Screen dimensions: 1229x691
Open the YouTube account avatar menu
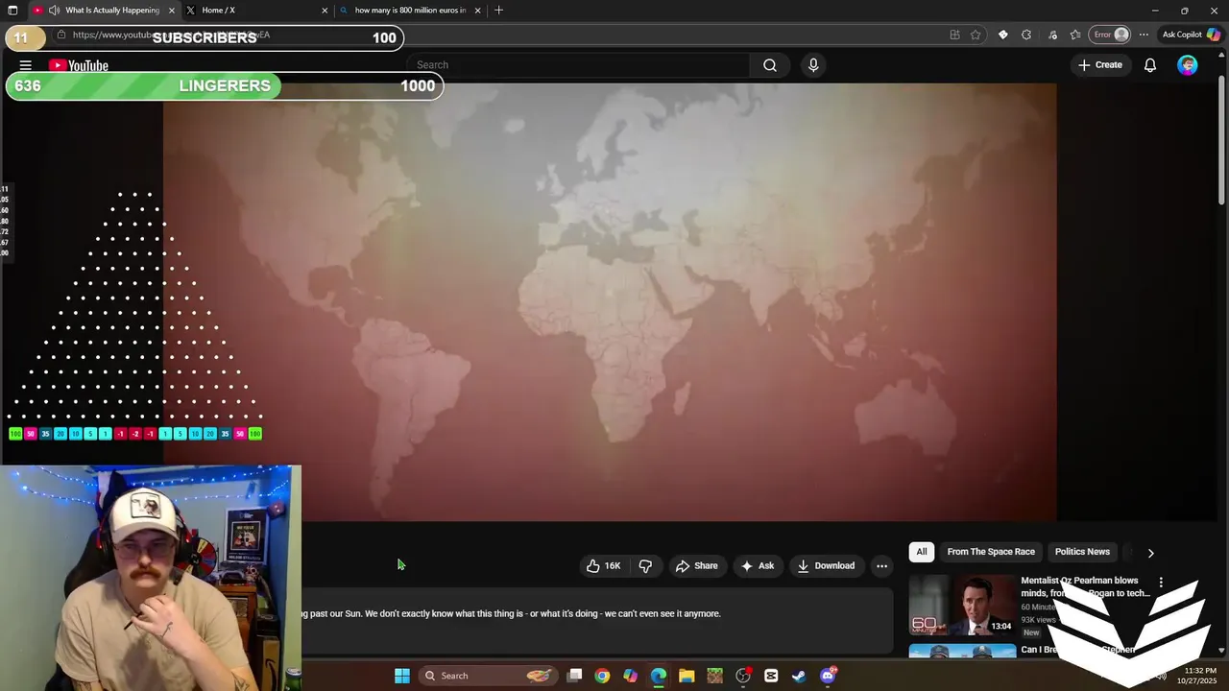pyautogui.click(x=1188, y=65)
